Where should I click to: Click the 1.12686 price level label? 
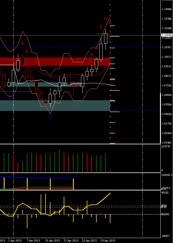[167, 28]
